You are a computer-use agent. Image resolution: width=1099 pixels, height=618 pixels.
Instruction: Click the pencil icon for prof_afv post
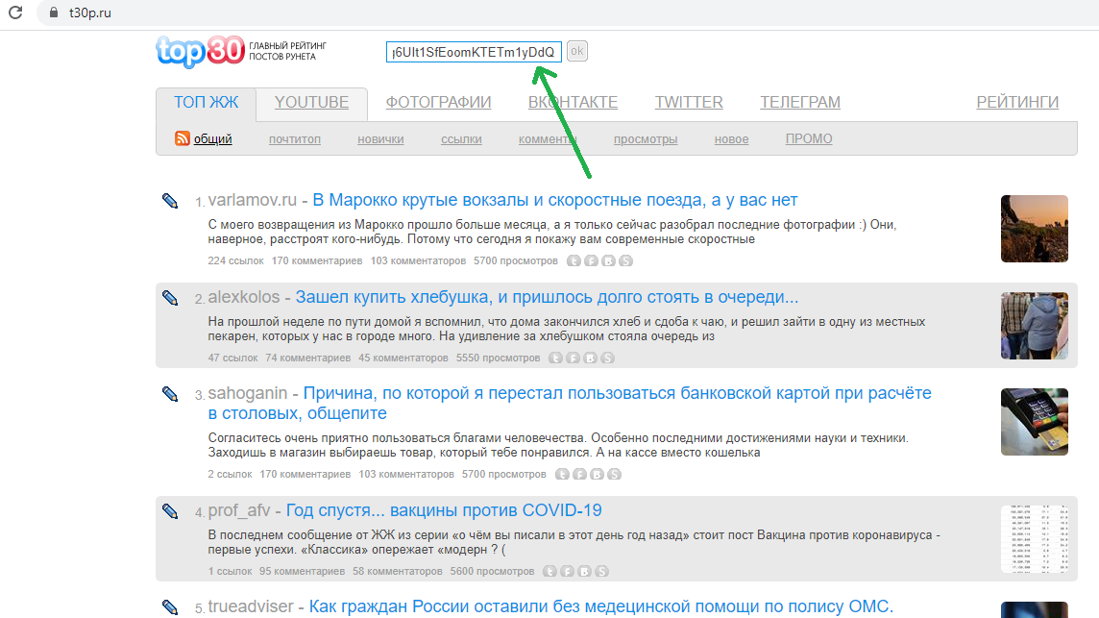coord(170,511)
